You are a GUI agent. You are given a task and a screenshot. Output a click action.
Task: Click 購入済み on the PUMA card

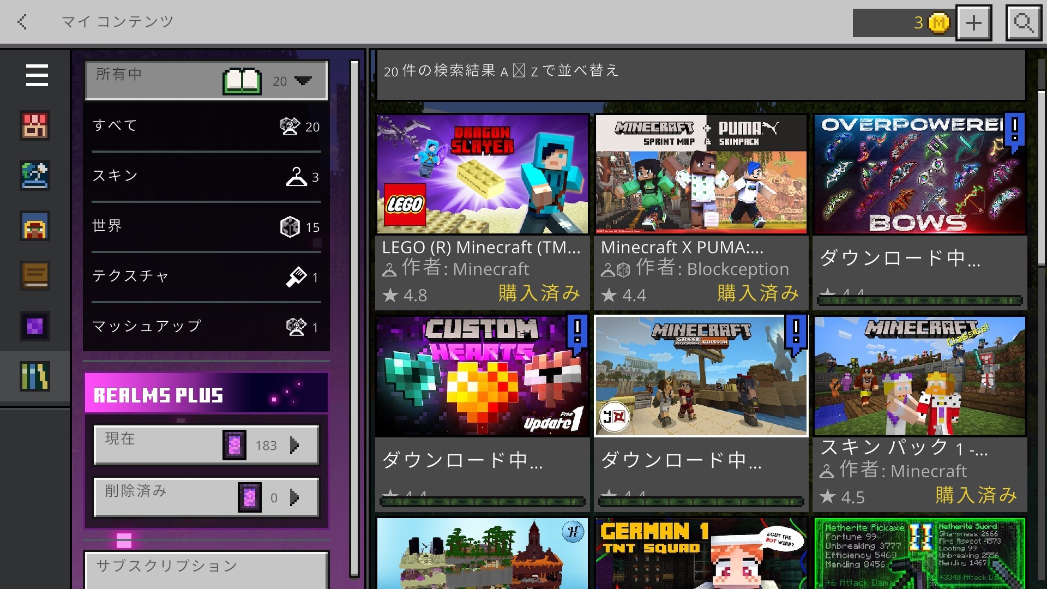click(x=758, y=293)
